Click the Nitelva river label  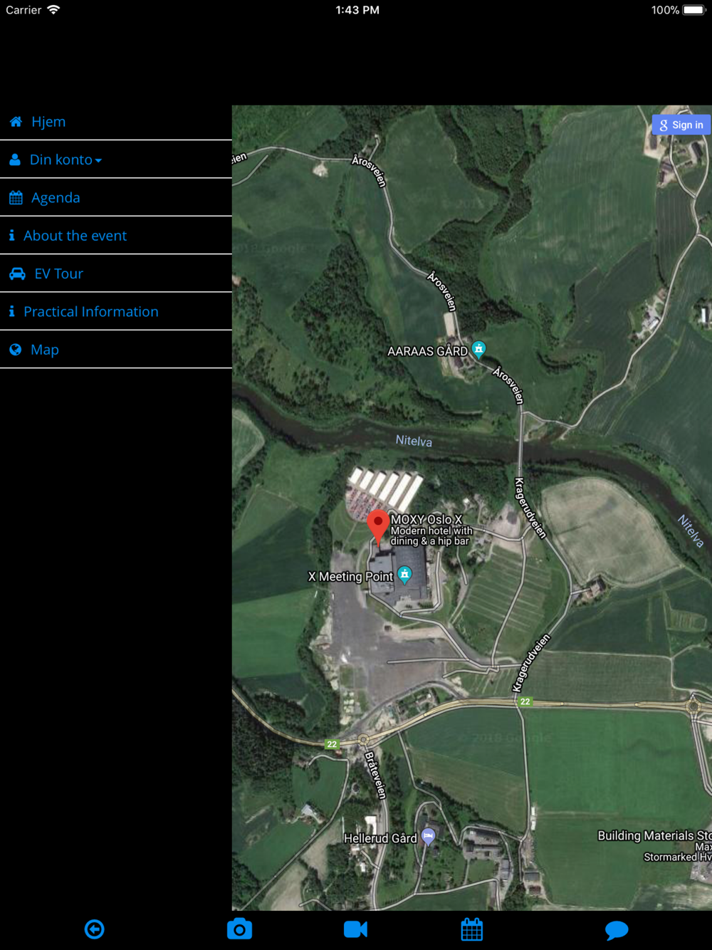(x=414, y=441)
